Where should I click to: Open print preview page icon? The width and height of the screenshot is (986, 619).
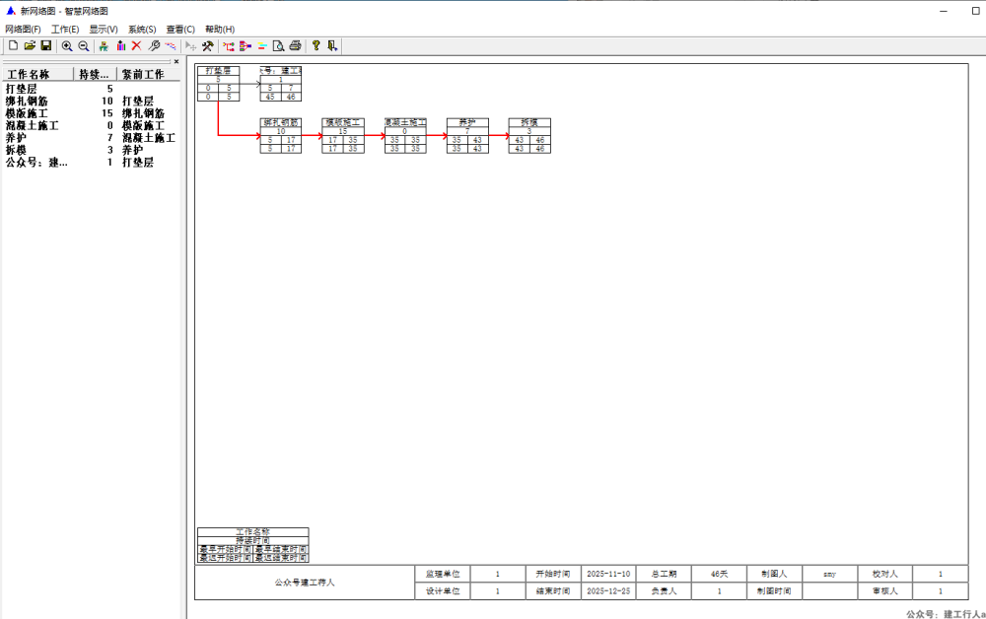point(279,46)
